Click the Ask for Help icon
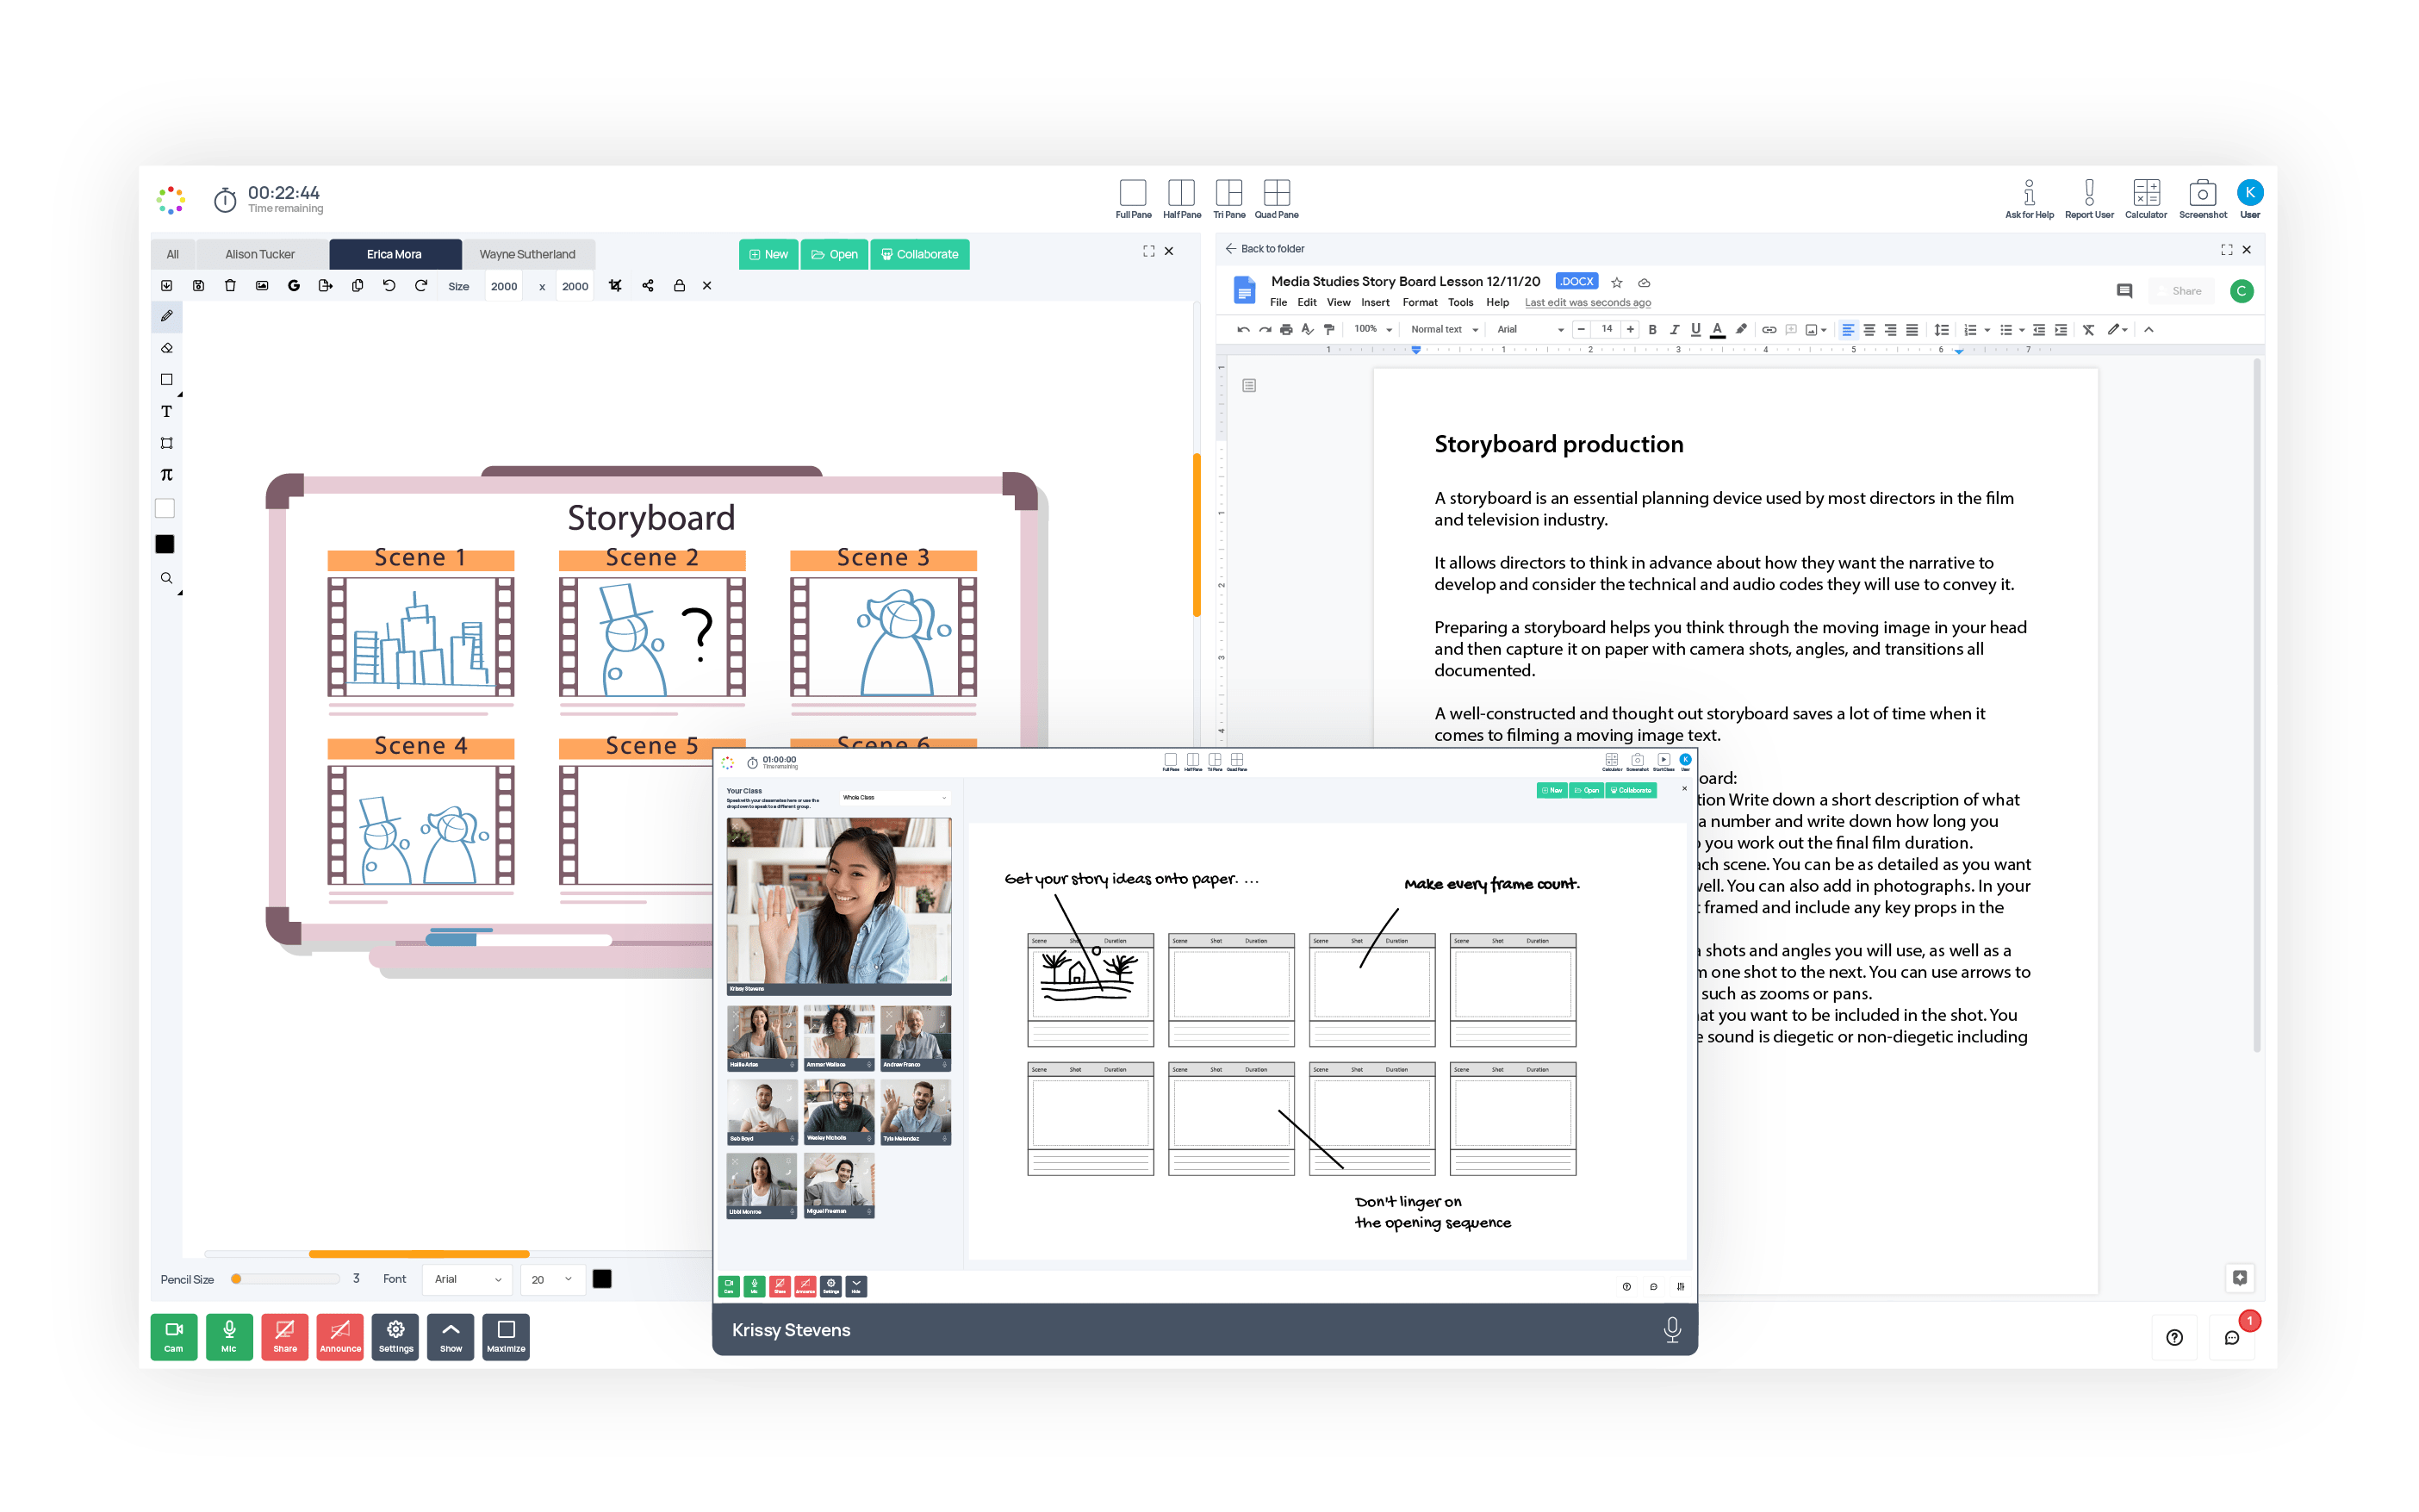2419x1512 pixels. [x=2029, y=199]
